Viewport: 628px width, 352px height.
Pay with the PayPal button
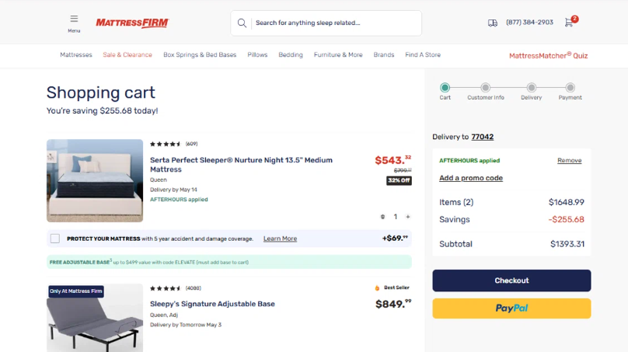pyautogui.click(x=511, y=308)
